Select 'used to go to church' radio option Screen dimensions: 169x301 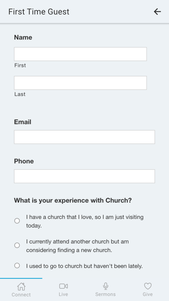click(17, 266)
